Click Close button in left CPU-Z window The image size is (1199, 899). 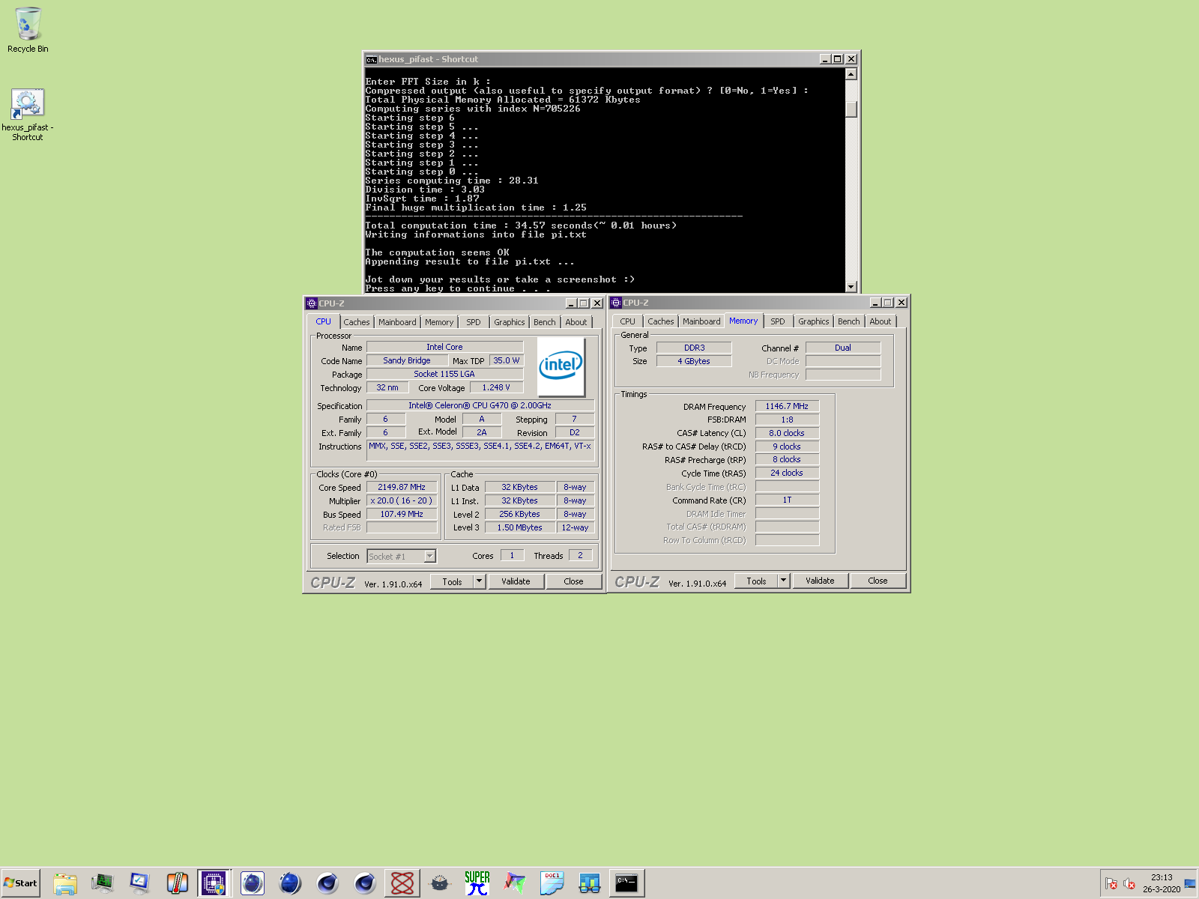(573, 581)
